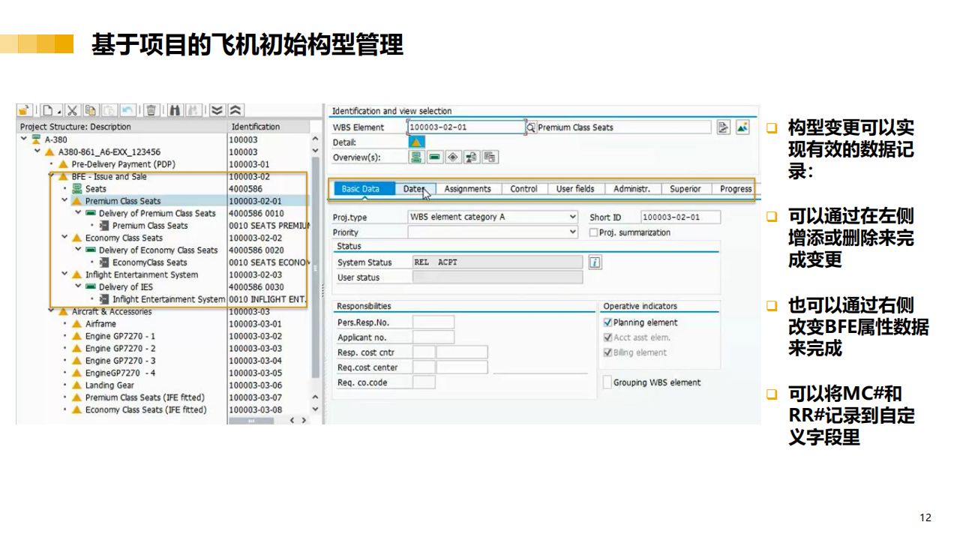Collapse the A-380 project node
Image resolution: width=960 pixels, height=540 pixels.
tap(24, 139)
